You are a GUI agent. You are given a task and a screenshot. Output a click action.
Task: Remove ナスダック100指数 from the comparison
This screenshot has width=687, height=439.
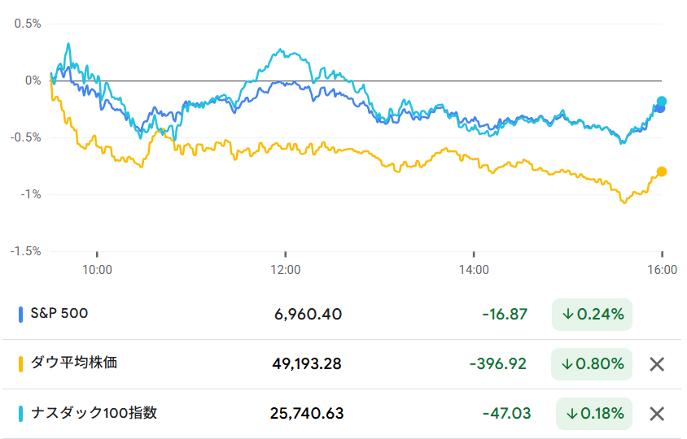657,414
